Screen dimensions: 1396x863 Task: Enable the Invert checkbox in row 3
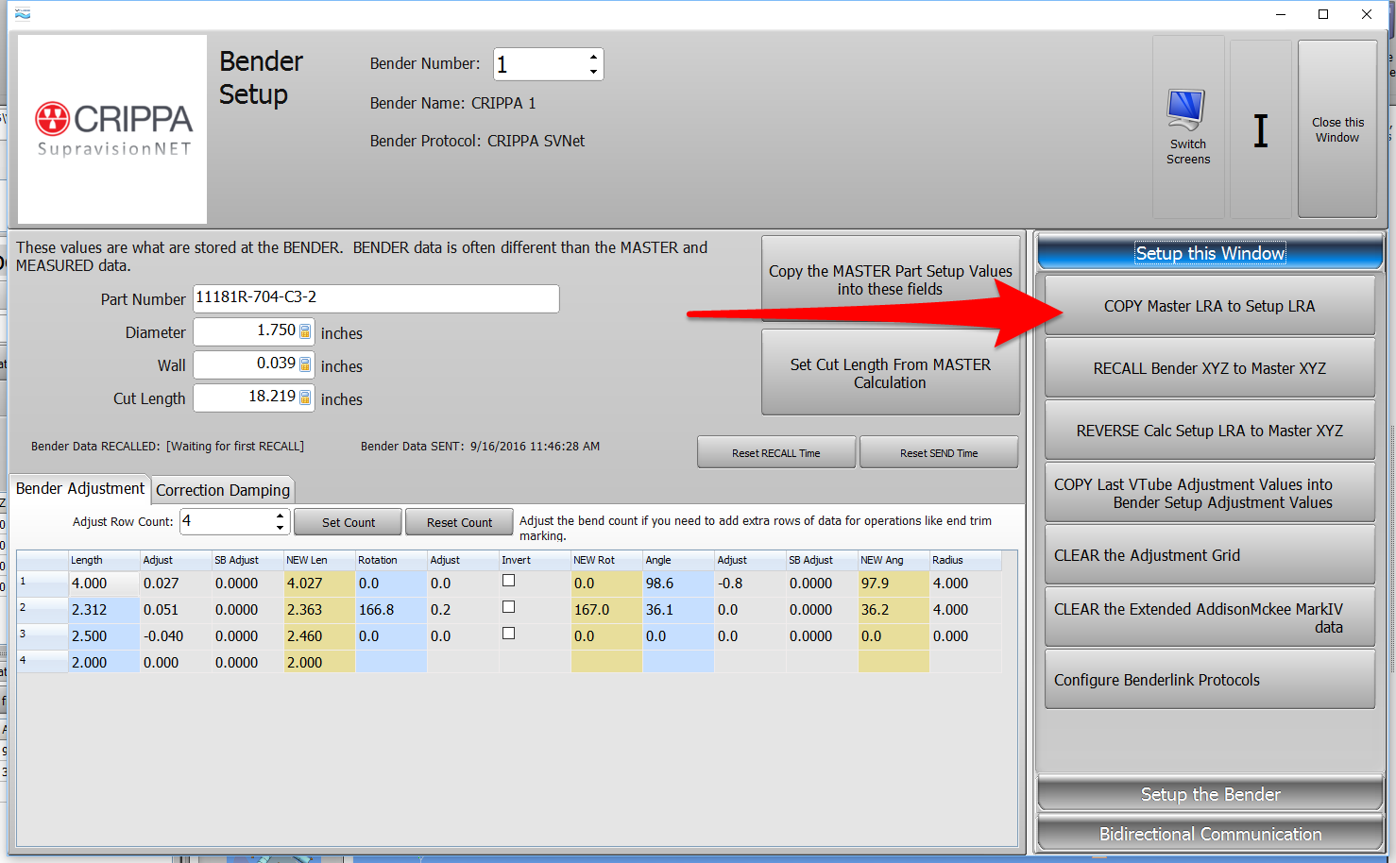pyautogui.click(x=508, y=634)
